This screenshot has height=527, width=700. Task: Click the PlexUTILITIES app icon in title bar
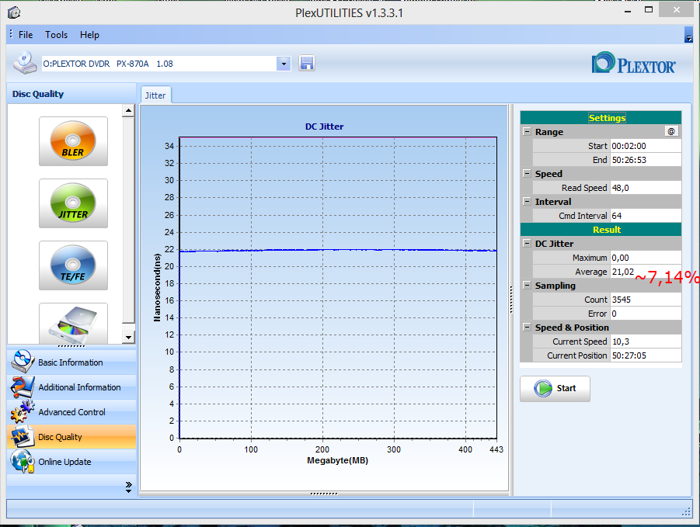click(x=14, y=12)
